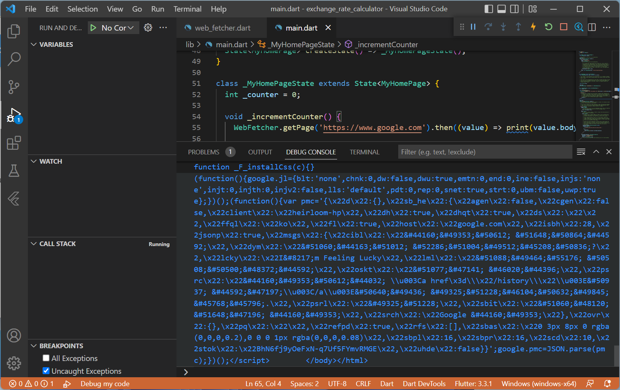Viewport: 620px width, 390px height.
Task: Open errors and warnings status counter
Action: (x=31, y=384)
